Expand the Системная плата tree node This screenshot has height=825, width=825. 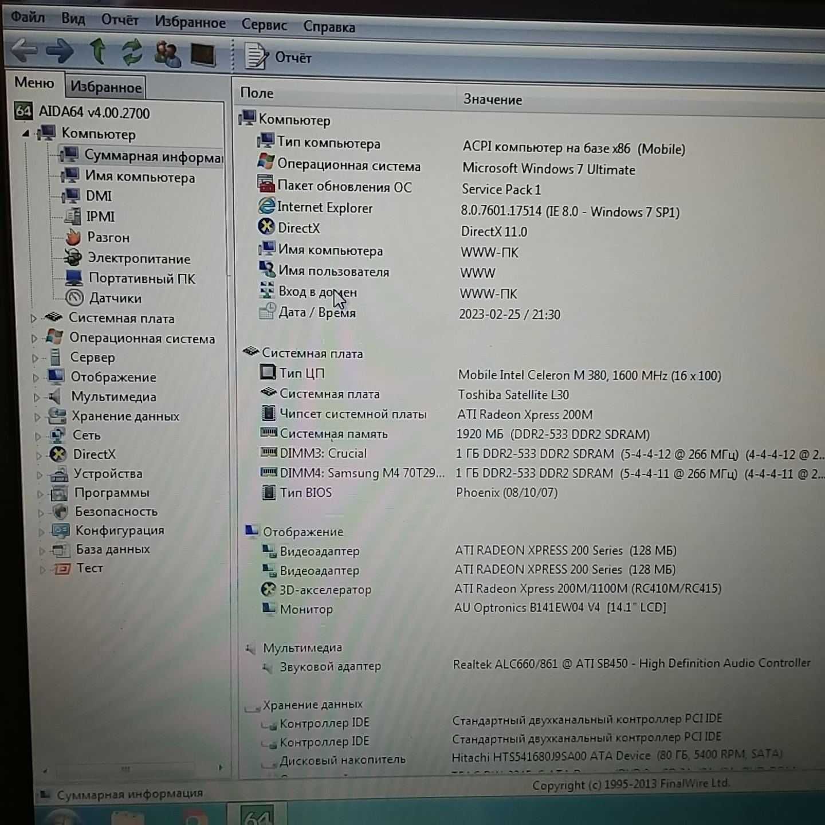click(33, 318)
